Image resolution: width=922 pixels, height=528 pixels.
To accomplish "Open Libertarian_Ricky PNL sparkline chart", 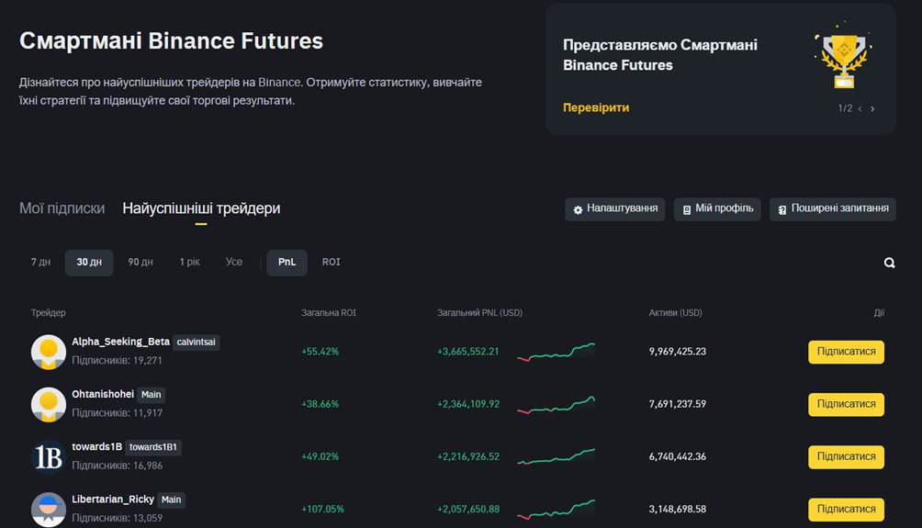I will pos(556,510).
